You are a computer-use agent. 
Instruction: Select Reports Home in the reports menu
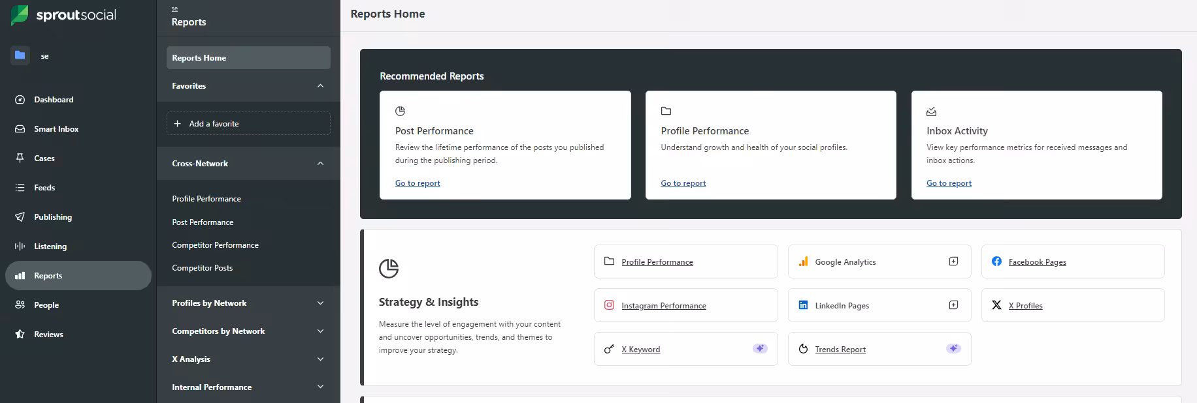[248, 57]
